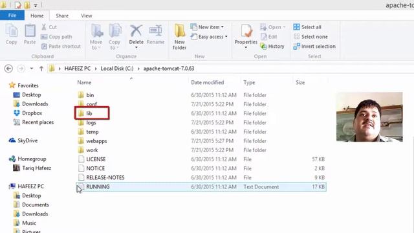This screenshot has width=414, height=233.
Task: Open the File menu tab
Action: coord(12,16)
